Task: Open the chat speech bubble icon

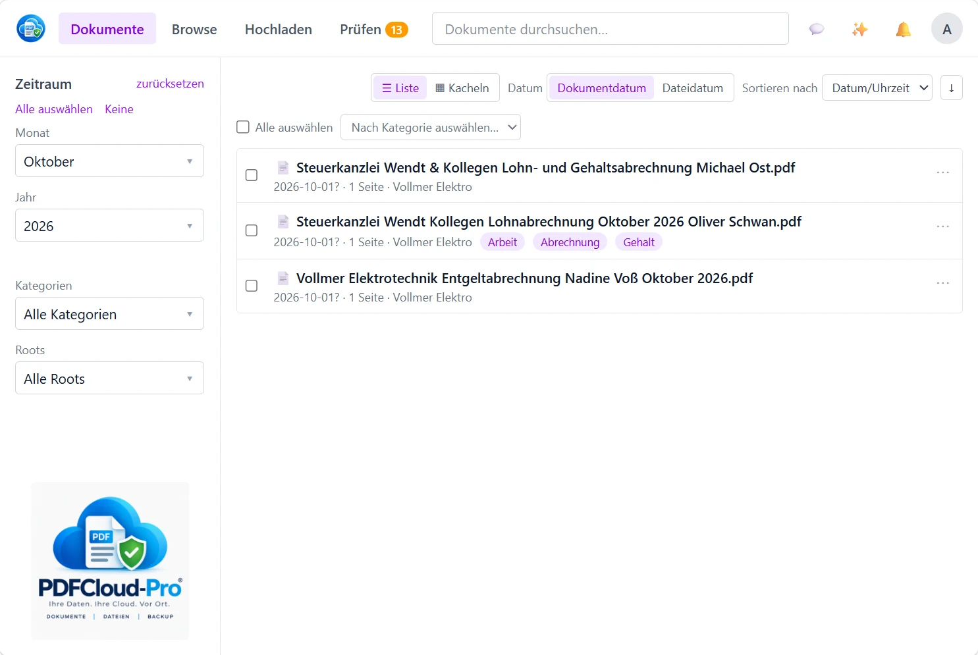Action: pyautogui.click(x=817, y=29)
